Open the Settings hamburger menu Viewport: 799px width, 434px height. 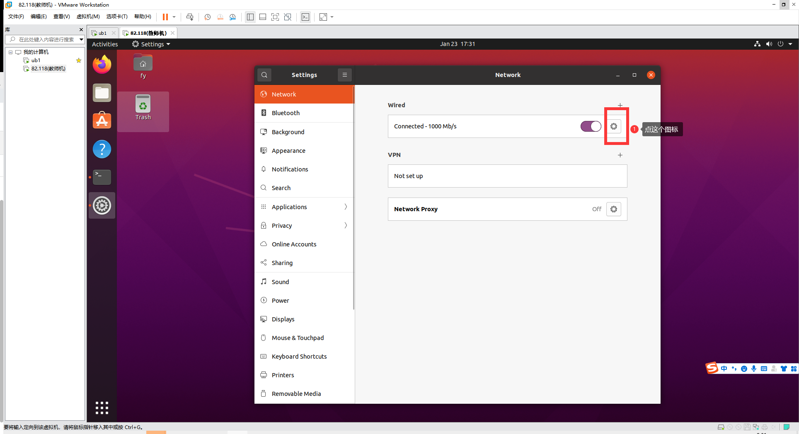[x=344, y=75]
